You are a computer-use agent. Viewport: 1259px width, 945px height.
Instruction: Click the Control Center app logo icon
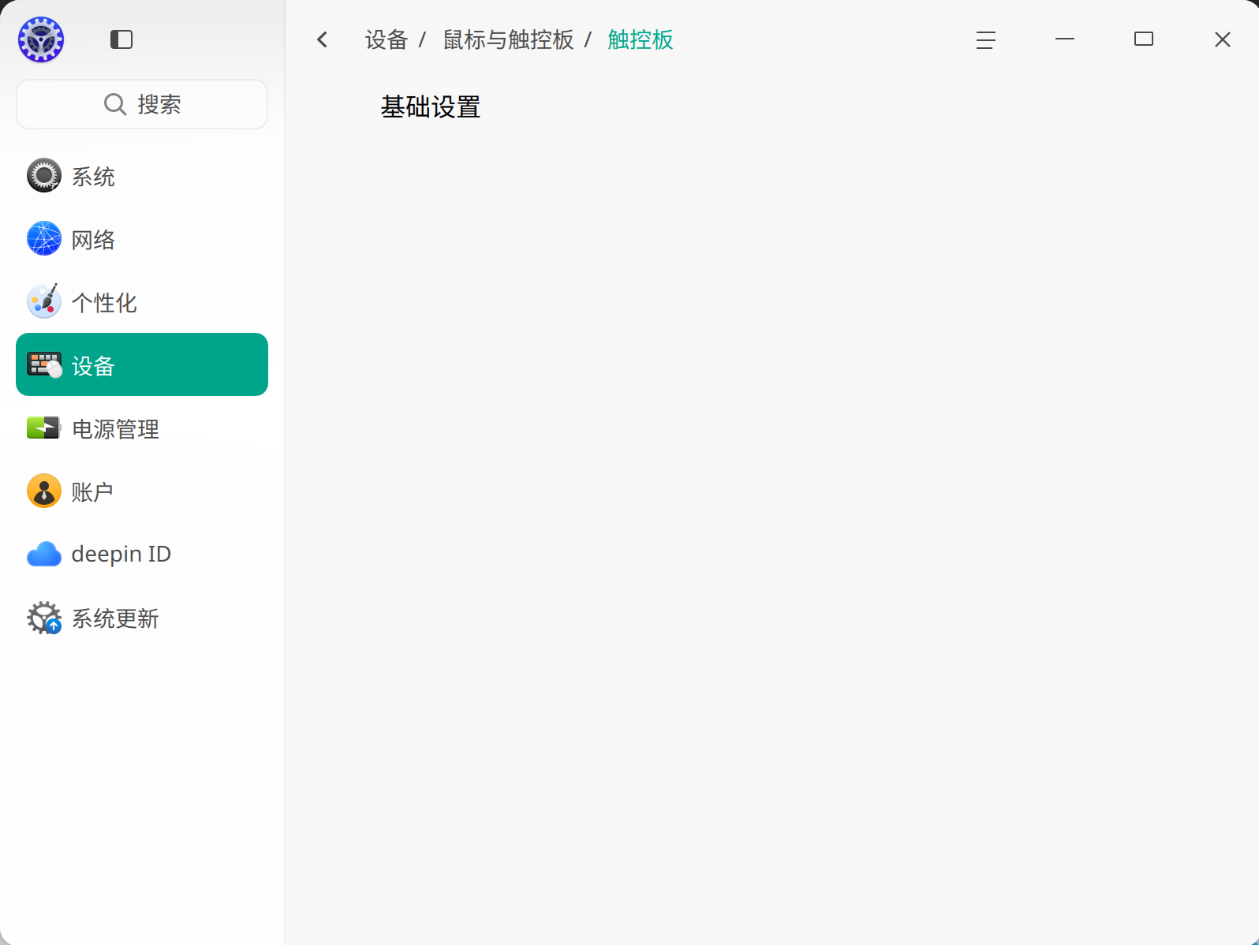41,39
